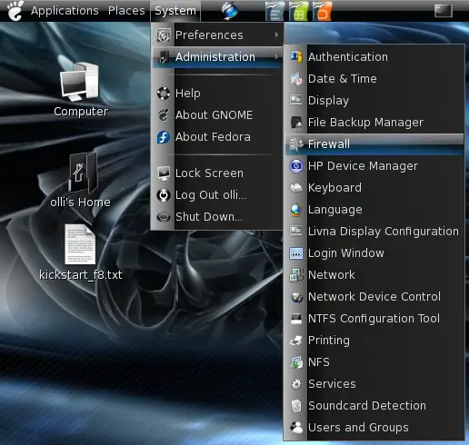This screenshot has width=469, height=445.
Task: Launch Network Device Control entry
Action: (x=374, y=297)
